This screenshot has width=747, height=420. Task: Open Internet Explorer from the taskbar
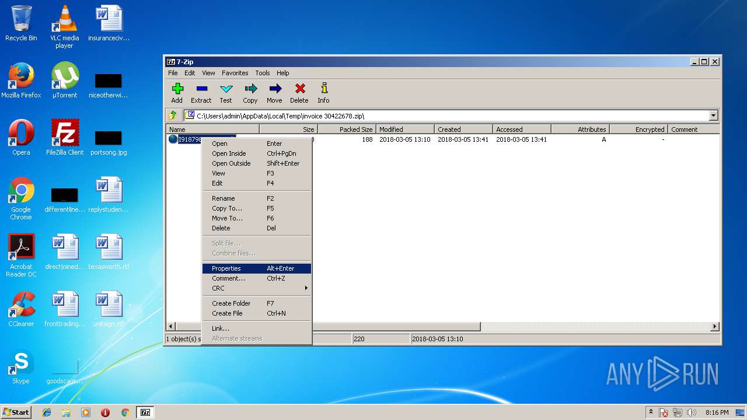point(47,412)
